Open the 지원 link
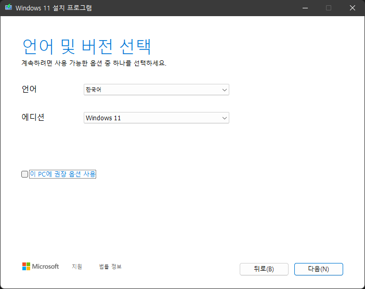Viewport: 365px width, 289px height. coord(77,267)
